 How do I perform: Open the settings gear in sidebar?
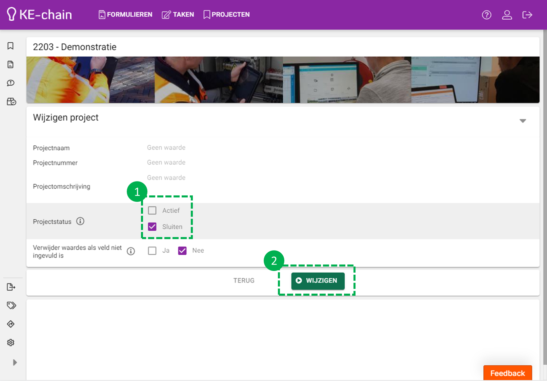11,342
